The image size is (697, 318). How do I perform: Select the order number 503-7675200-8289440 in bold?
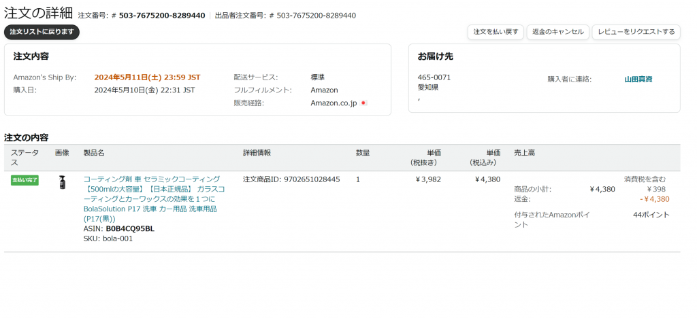click(x=162, y=16)
